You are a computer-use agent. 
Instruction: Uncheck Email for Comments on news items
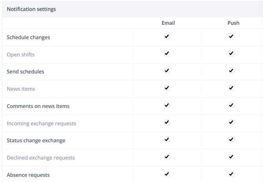tap(167, 105)
